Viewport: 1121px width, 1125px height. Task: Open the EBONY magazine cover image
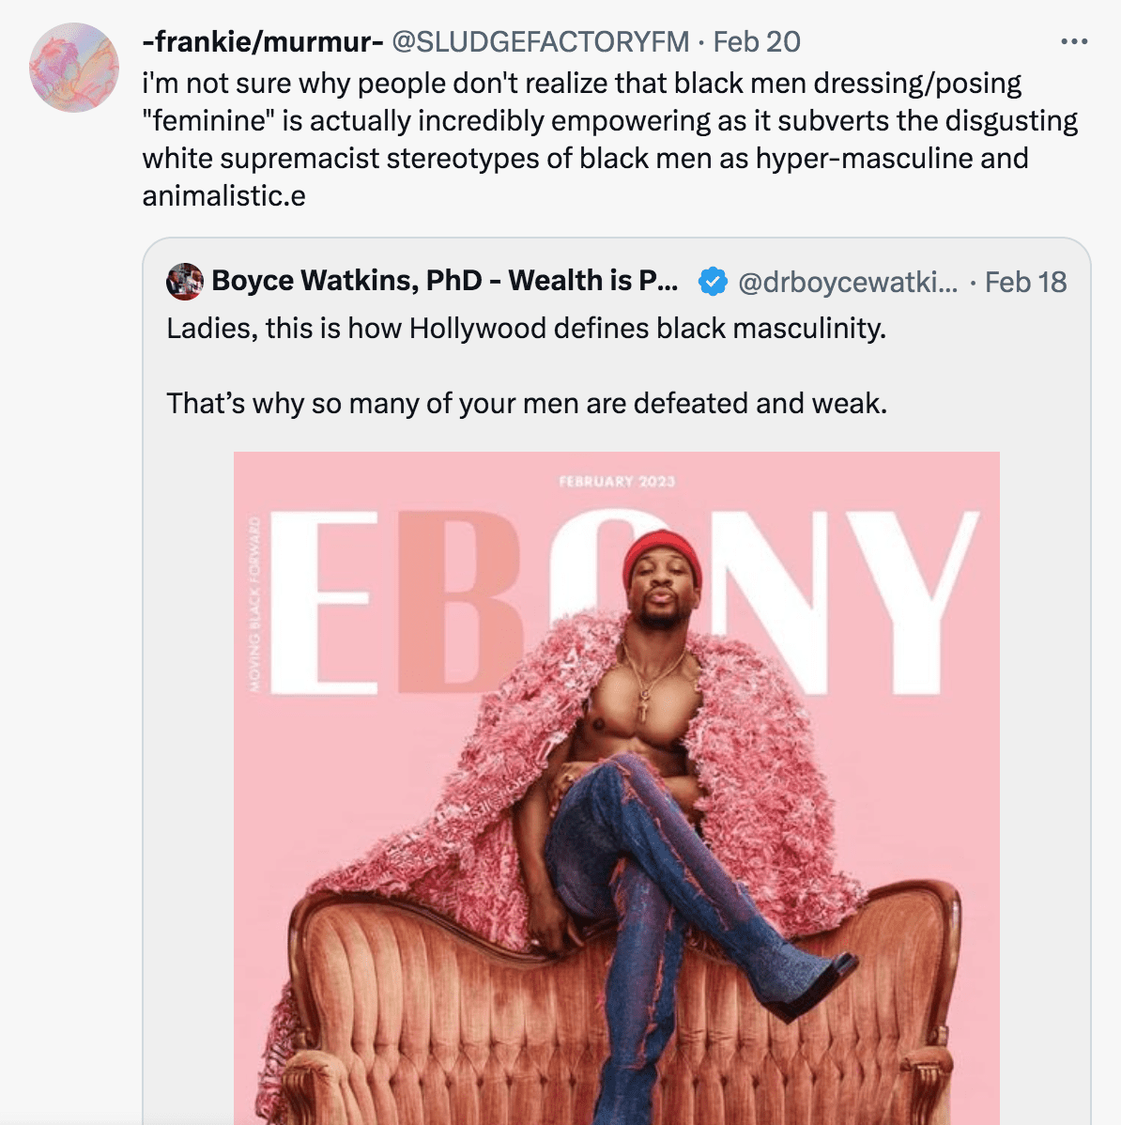tap(617, 788)
